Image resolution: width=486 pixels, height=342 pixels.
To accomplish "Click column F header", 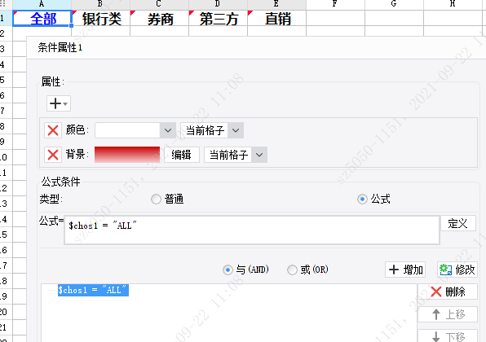I will [335, 4].
